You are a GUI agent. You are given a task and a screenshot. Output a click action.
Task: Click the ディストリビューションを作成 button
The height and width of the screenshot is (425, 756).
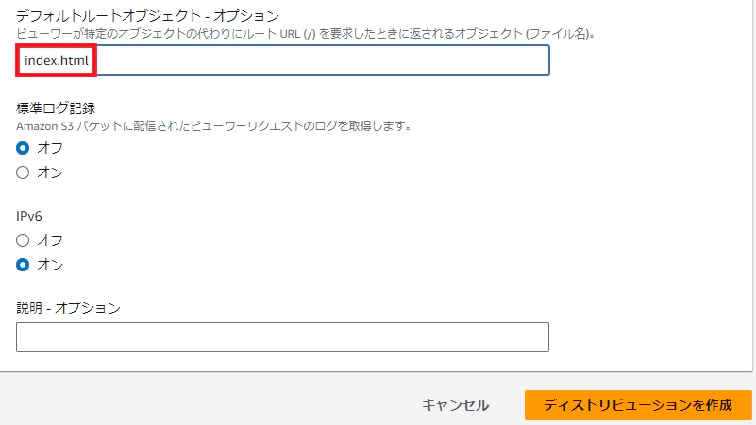[638, 405]
